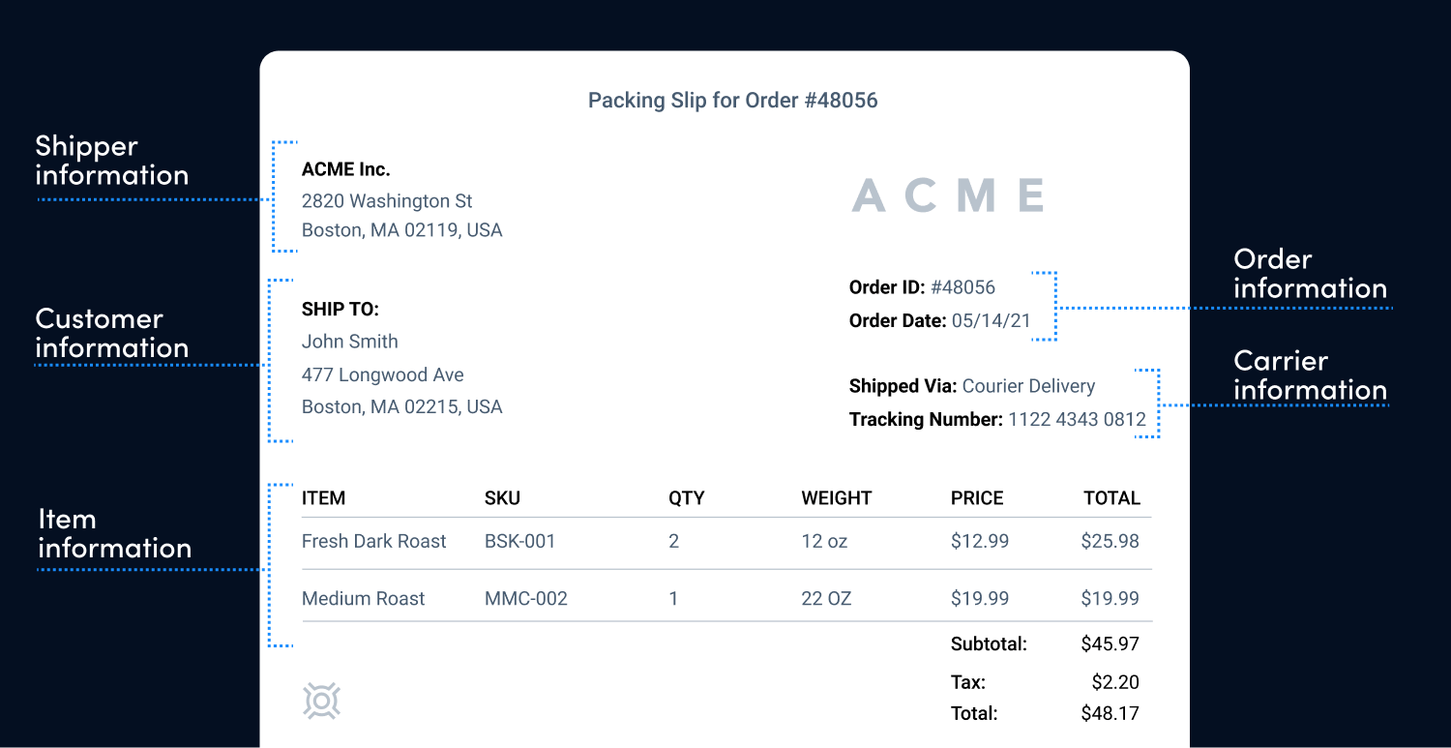The width and height of the screenshot is (1451, 748).
Task: Click the SKU column header
Action: 502,498
